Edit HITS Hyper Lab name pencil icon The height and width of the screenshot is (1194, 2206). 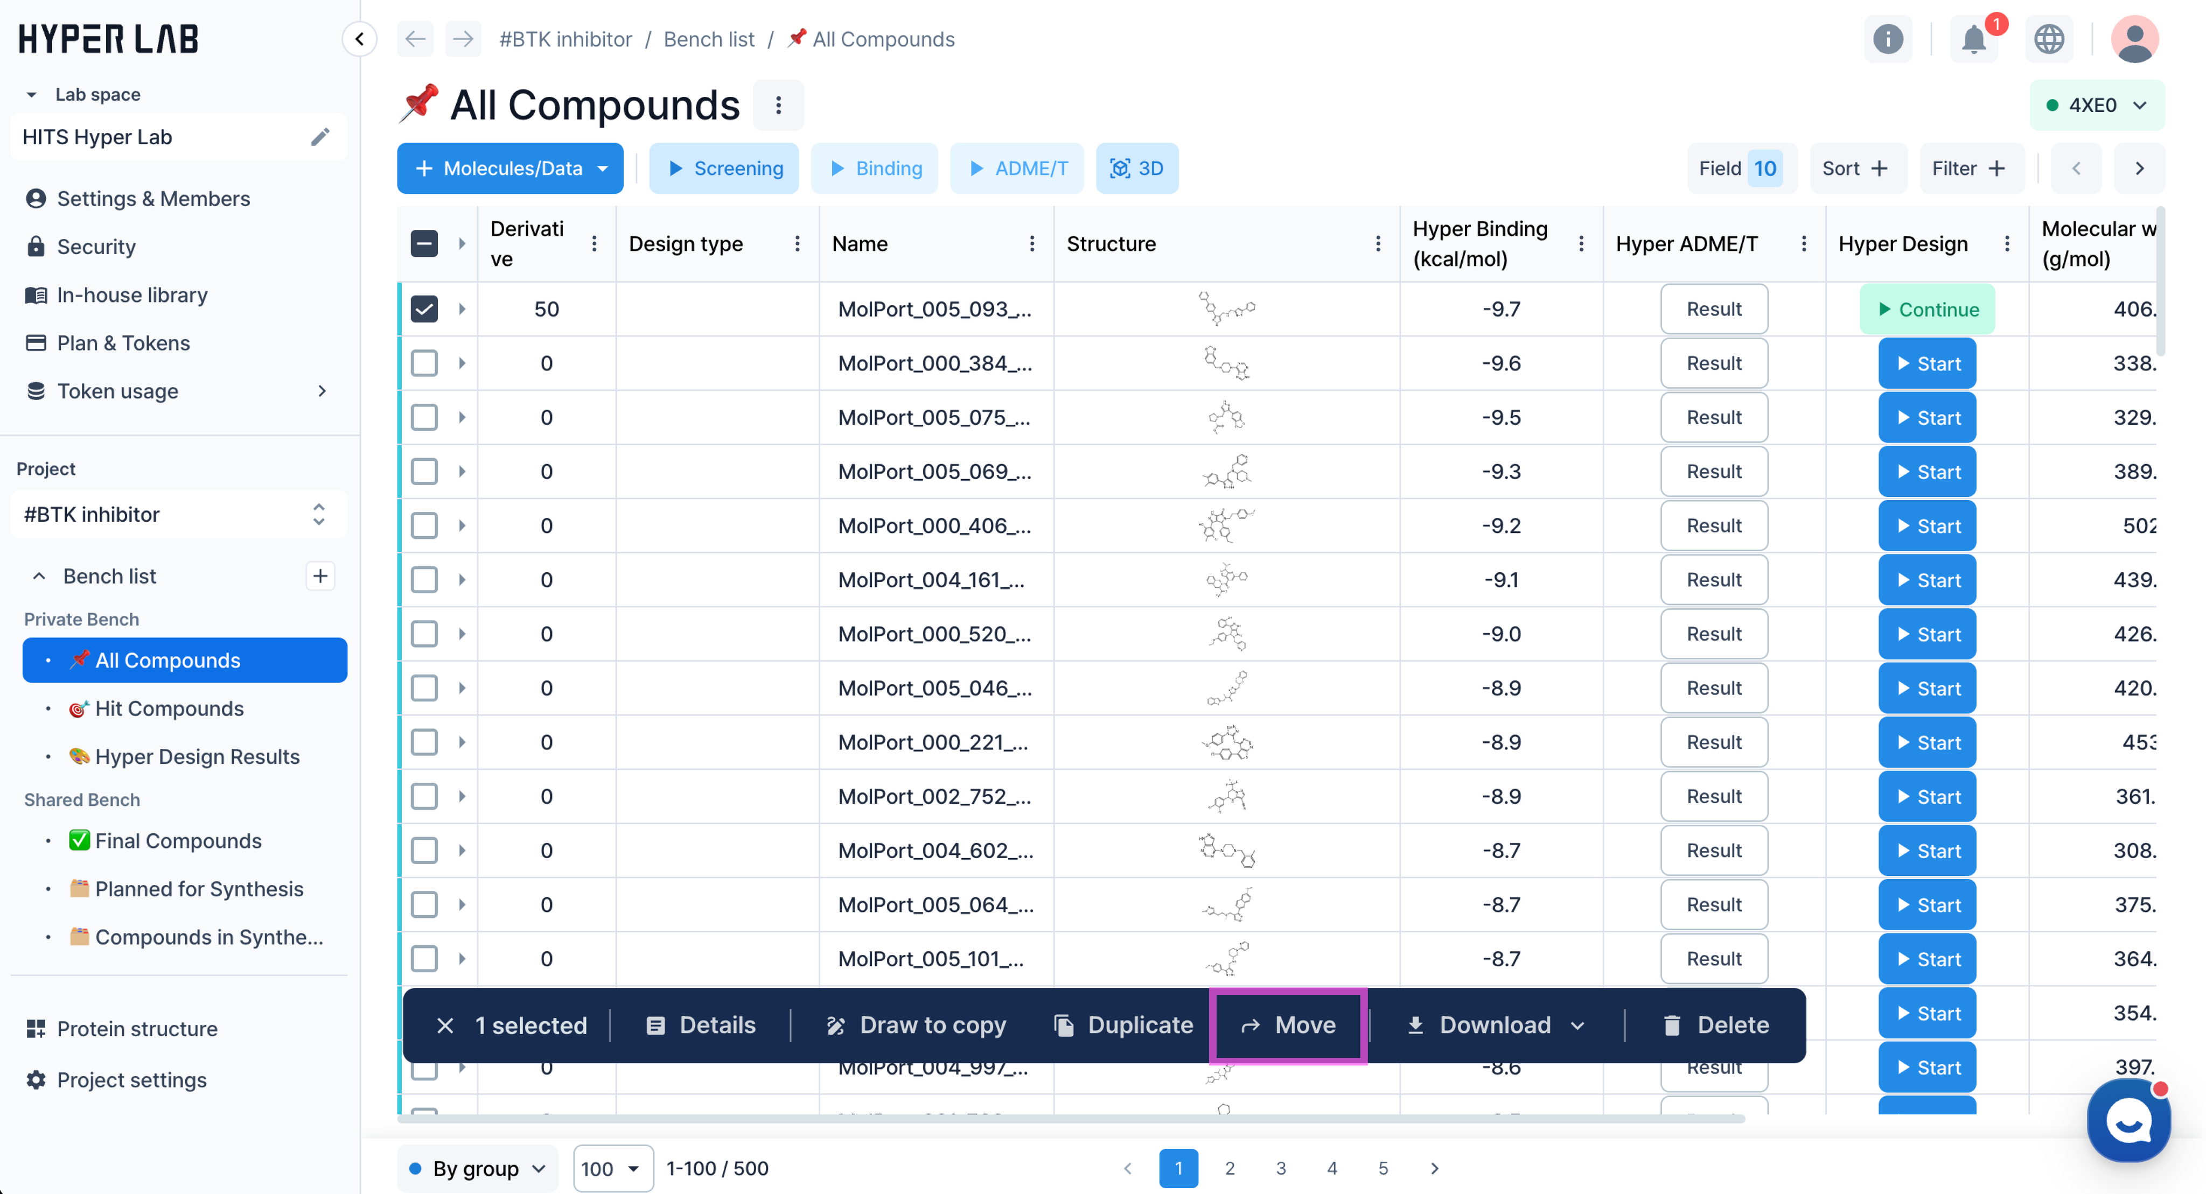point(320,137)
